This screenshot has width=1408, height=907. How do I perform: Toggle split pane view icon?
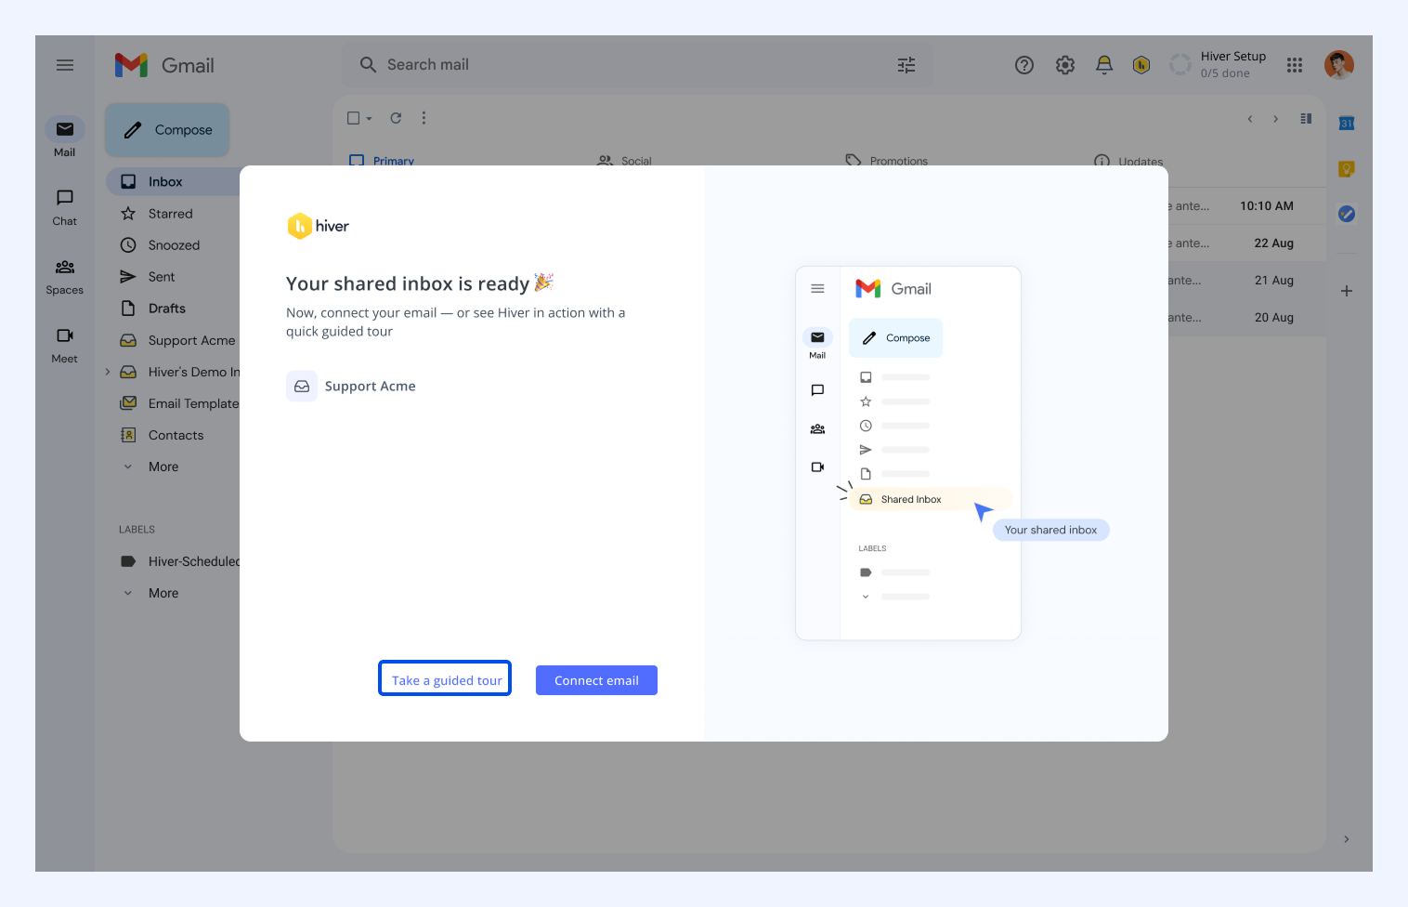pyautogui.click(x=1306, y=119)
